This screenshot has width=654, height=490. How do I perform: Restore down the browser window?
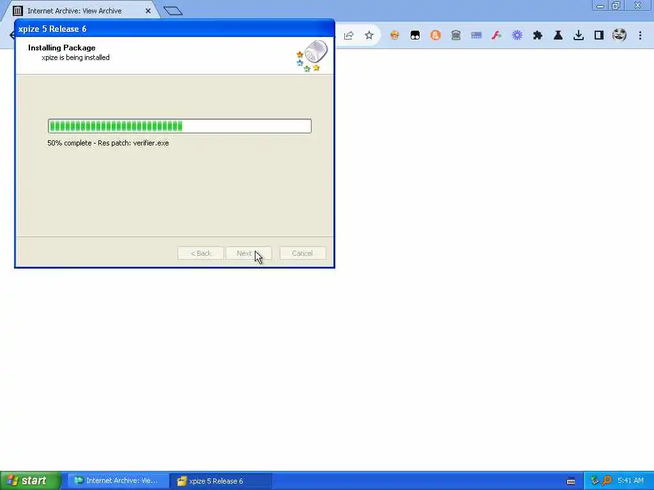tap(616, 5)
